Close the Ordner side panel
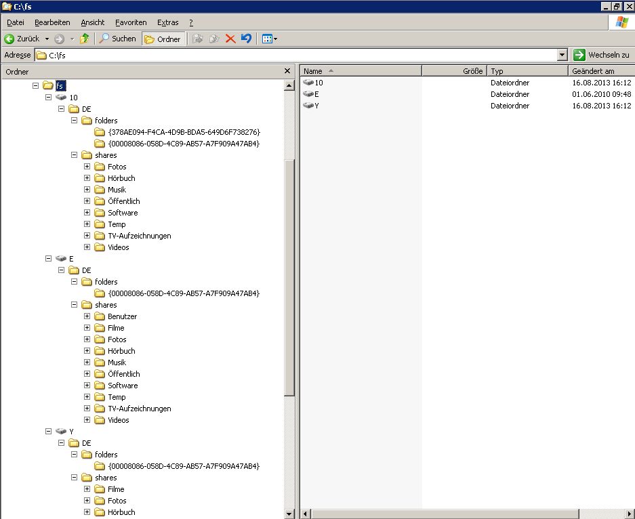Viewport: 635px width, 519px height. [x=287, y=71]
